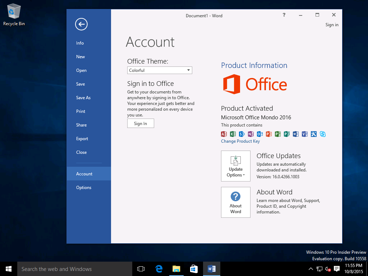
Task: Open the About Word button
Action: pos(236,202)
